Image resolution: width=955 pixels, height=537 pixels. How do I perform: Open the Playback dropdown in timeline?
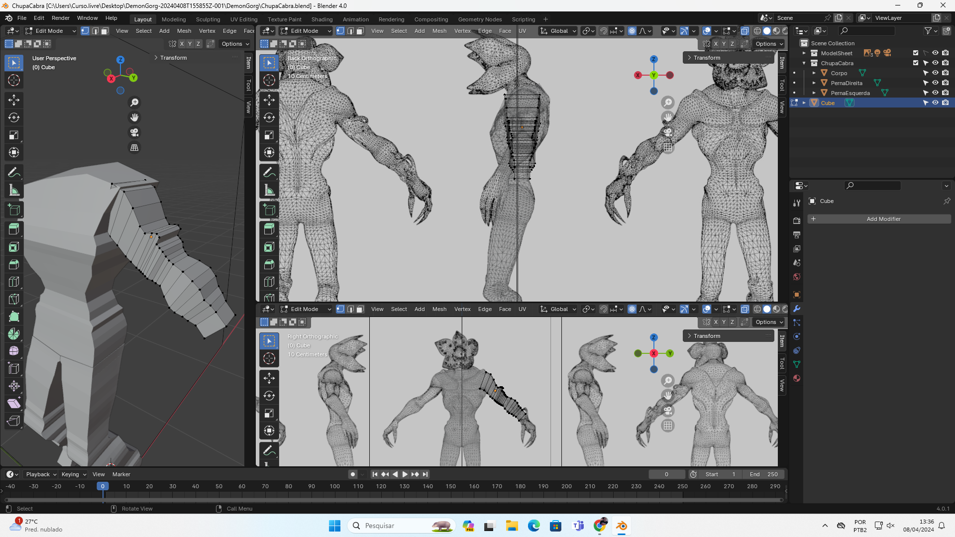pyautogui.click(x=41, y=474)
